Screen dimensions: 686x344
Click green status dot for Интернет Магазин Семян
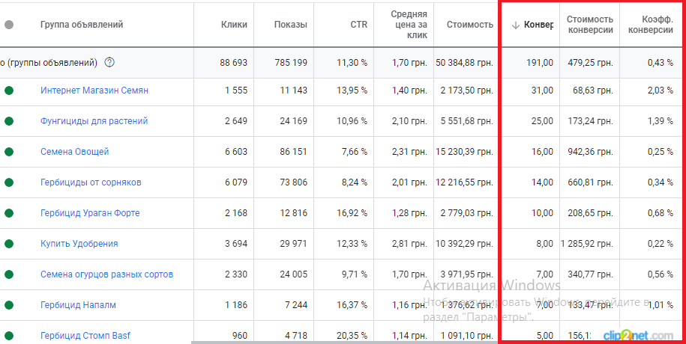(9, 90)
